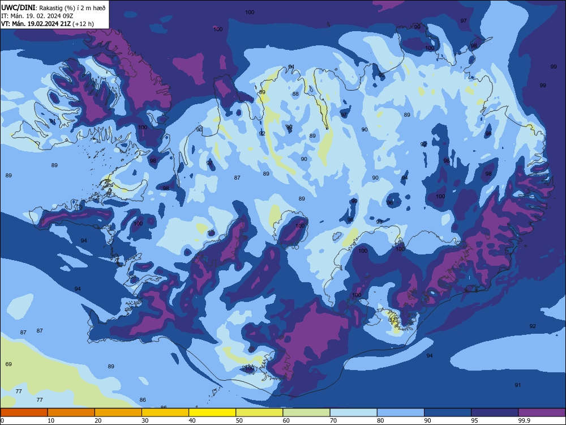Viewport: 566px width, 425px height.
Task: Select the 95–99.9 dark navy legend swatch
Action: click(x=495, y=413)
